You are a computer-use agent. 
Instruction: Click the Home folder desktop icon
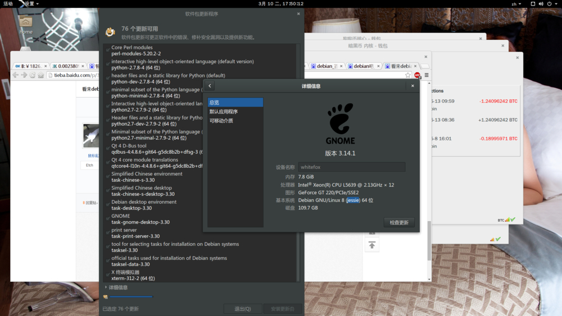pos(25,25)
